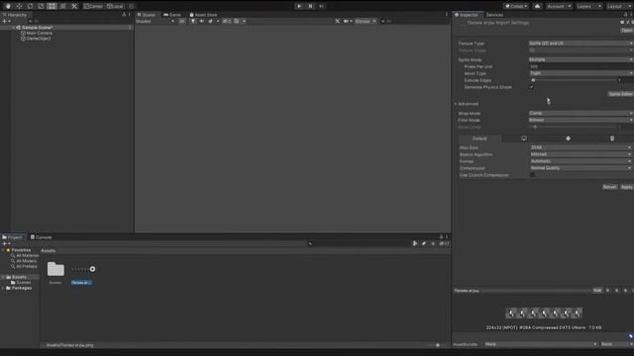Click the Pixels Per Unit field
The image size is (634, 356).
tap(581, 66)
